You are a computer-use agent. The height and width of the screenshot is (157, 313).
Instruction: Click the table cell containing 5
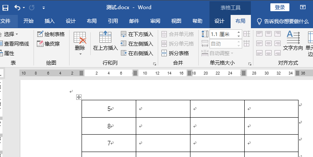pos(109,109)
